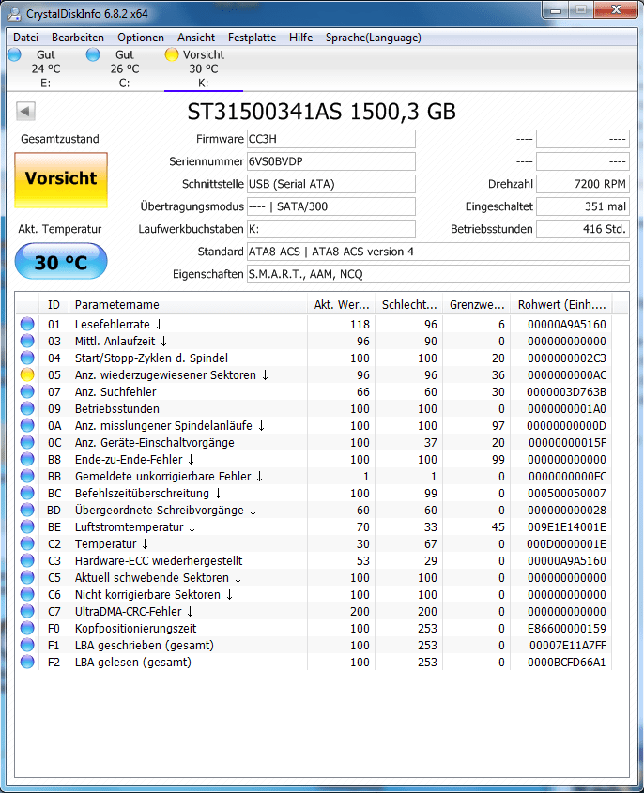Click the Schnittstelle field USB (Serial ATA)
644x793 pixels.
click(x=331, y=184)
